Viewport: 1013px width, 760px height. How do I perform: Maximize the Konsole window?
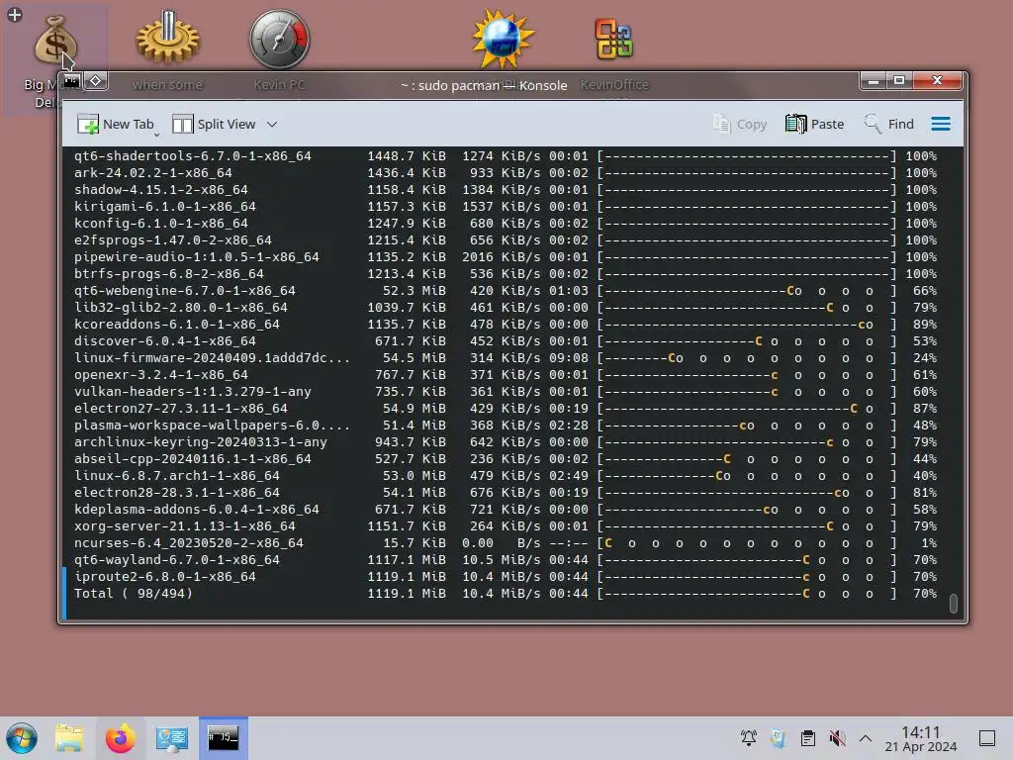tap(898, 81)
